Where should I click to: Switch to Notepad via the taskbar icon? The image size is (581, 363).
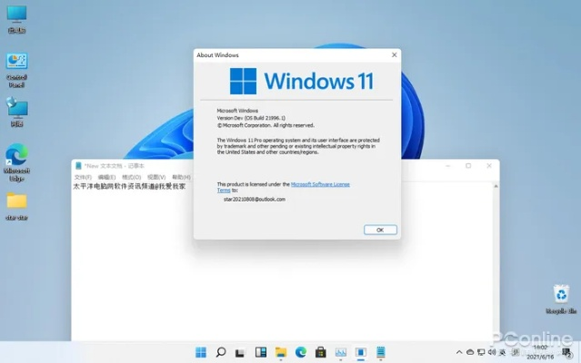381,352
